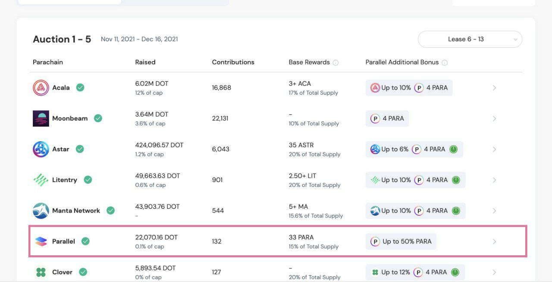Click the '33 PARA' base reward
The width and height of the screenshot is (552, 282).
pos(301,237)
